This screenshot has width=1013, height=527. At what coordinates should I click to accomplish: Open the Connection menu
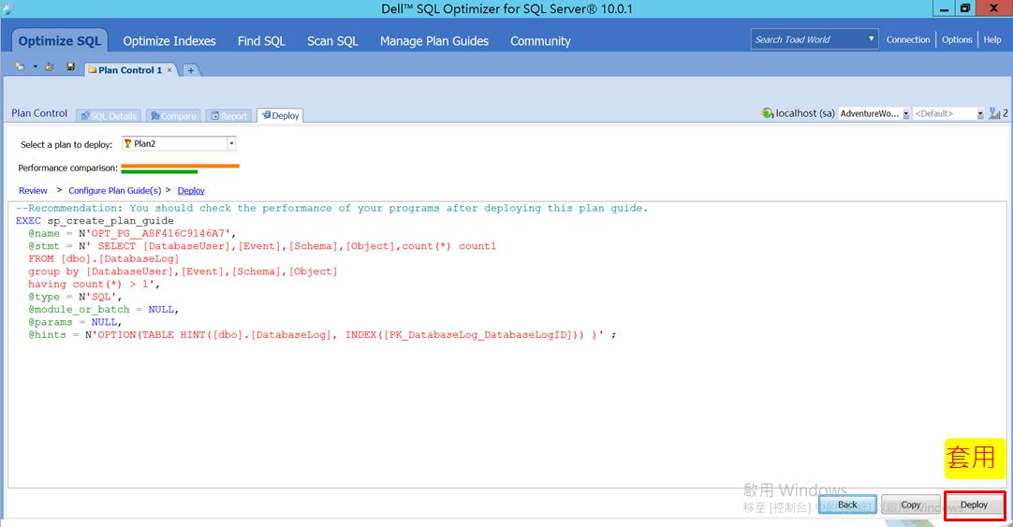click(x=908, y=39)
